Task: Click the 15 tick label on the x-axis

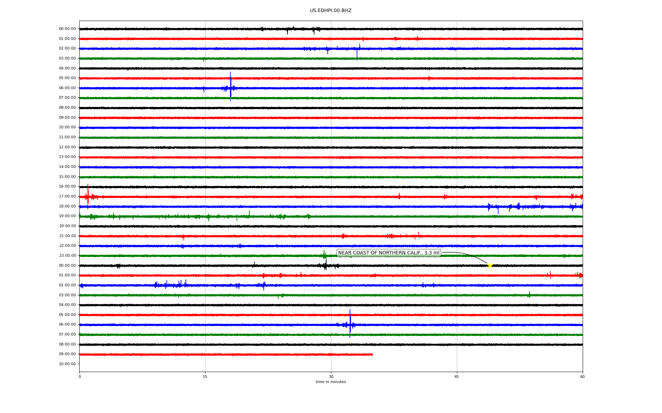Action: (x=205, y=377)
